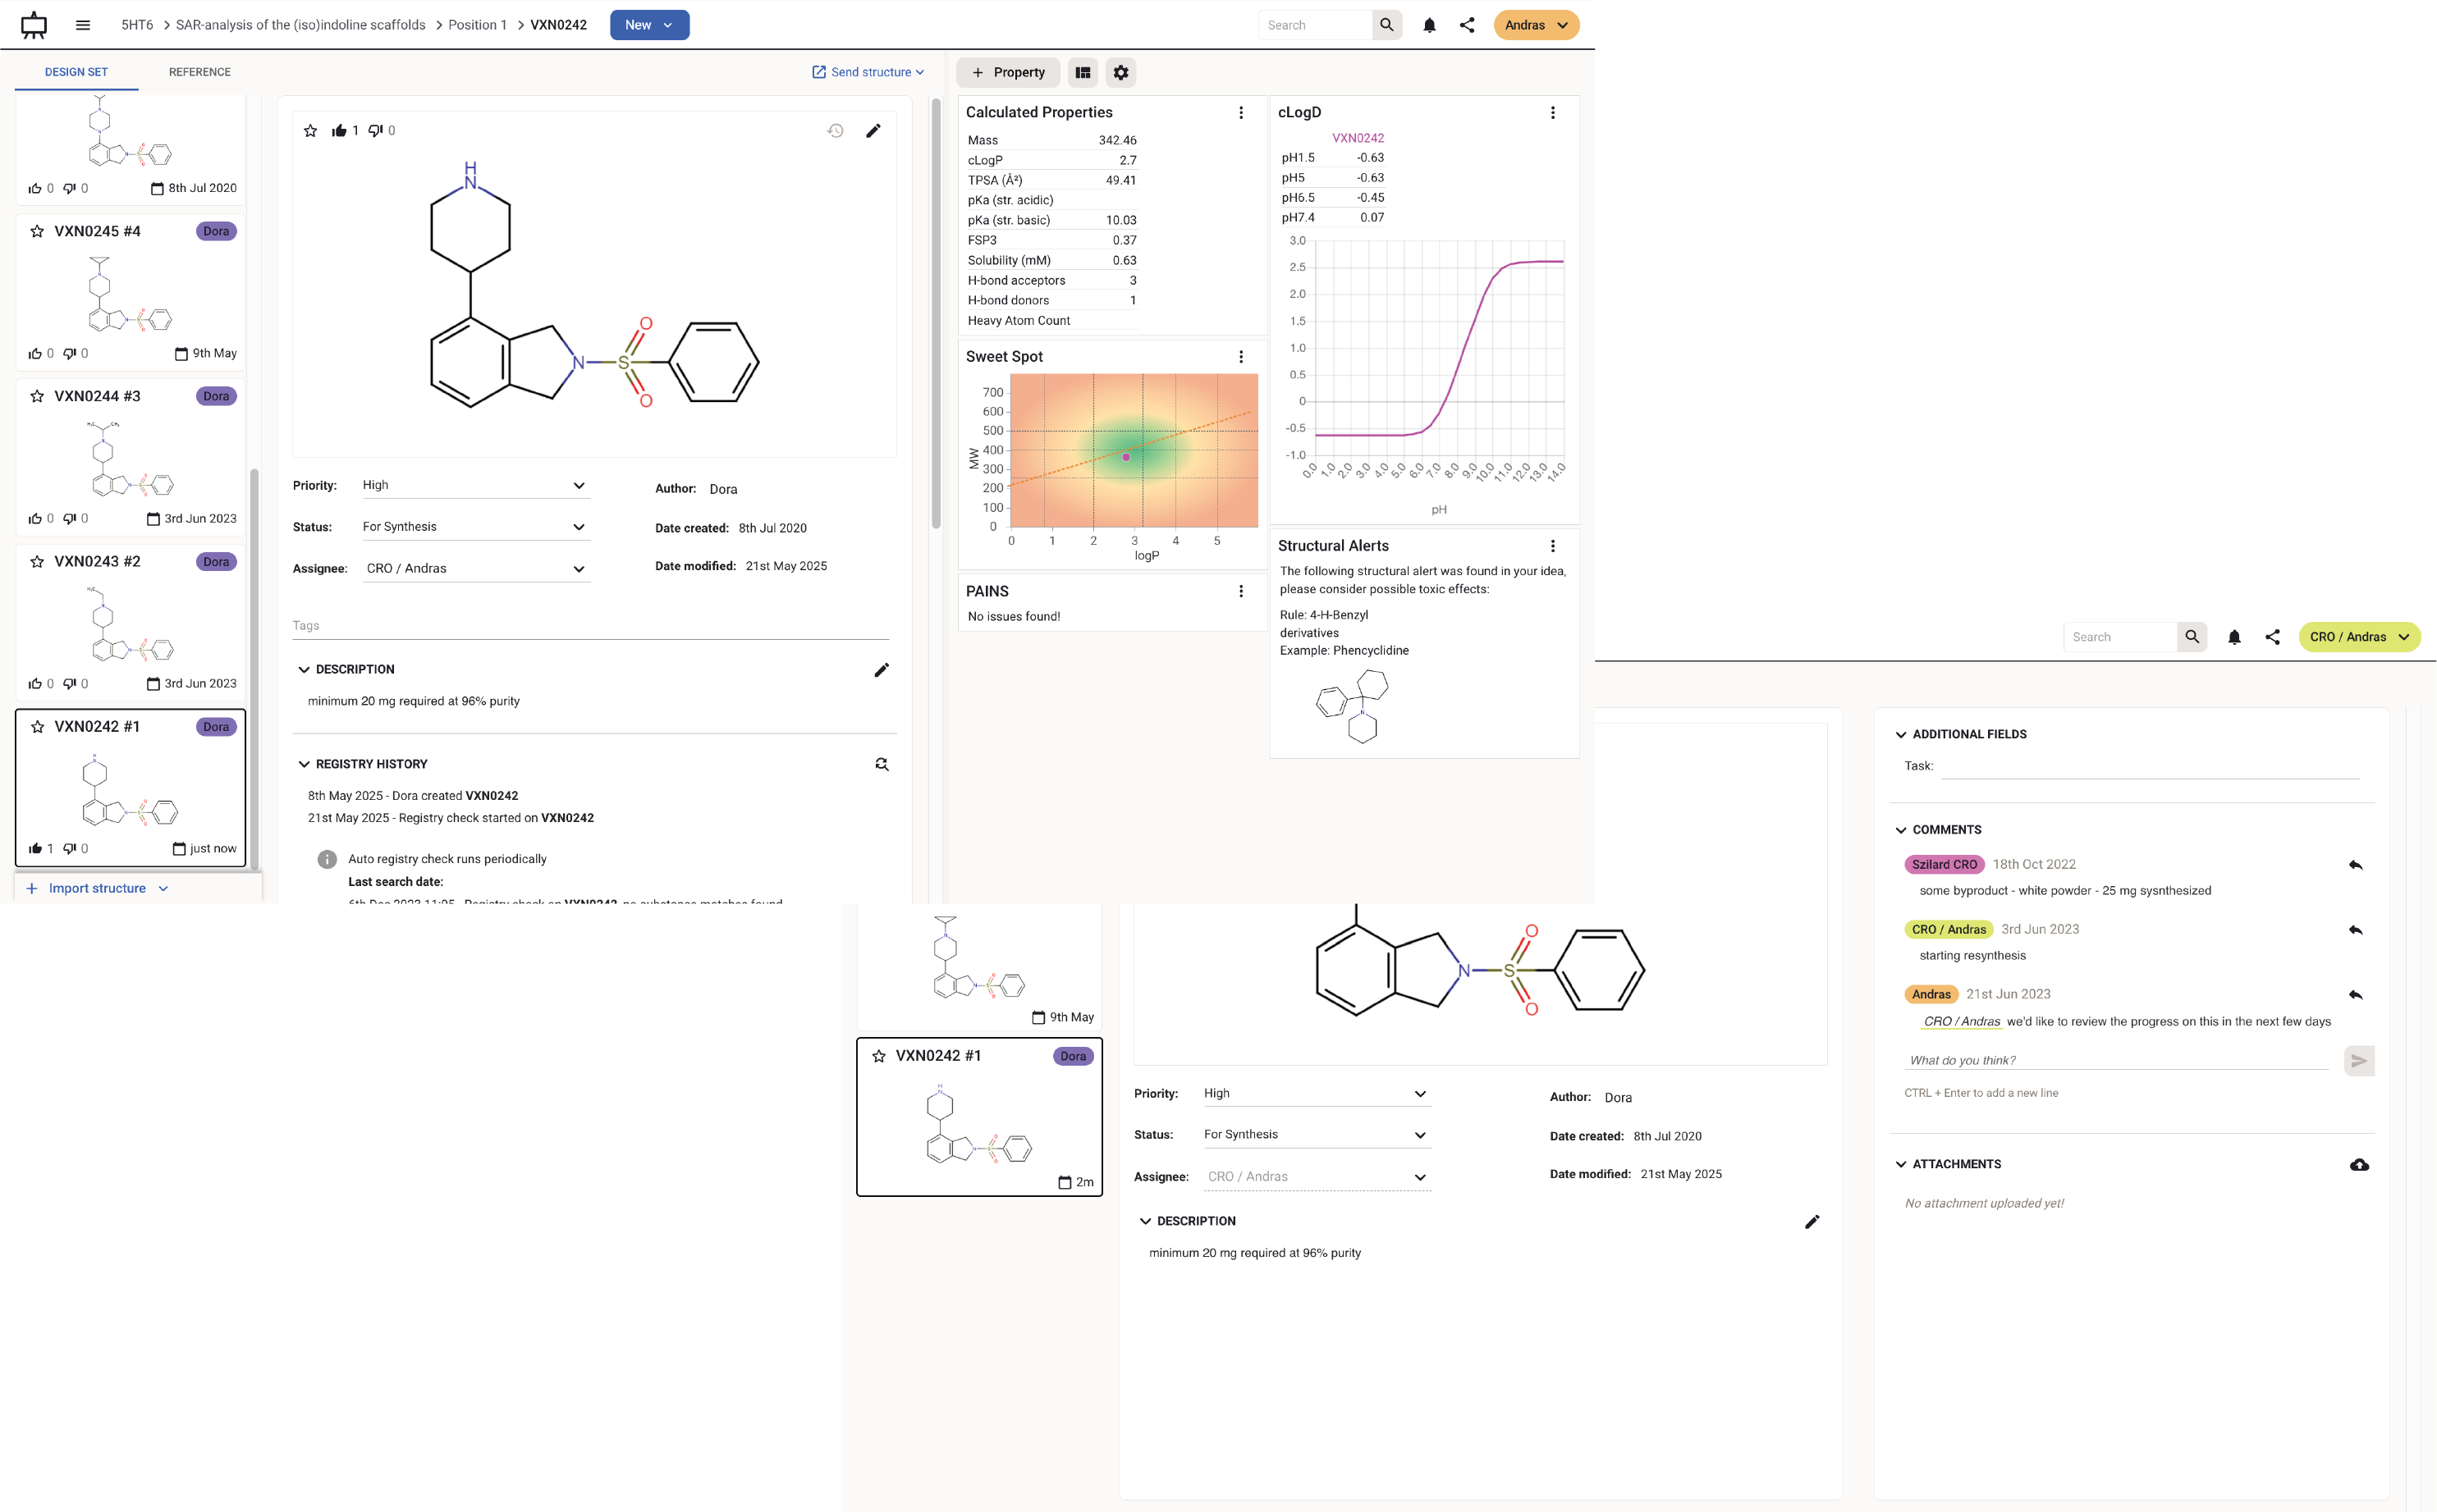Open the Status For Synthesis dropdown
The width and height of the screenshot is (2437, 1512).
coord(475,527)
